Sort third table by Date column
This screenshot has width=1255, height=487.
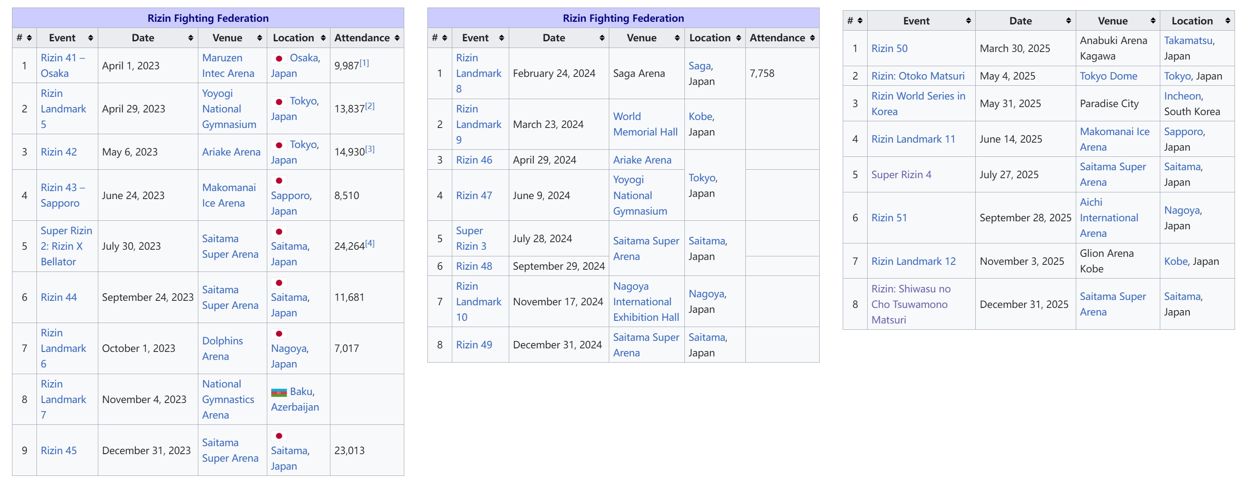[1068, 21]
